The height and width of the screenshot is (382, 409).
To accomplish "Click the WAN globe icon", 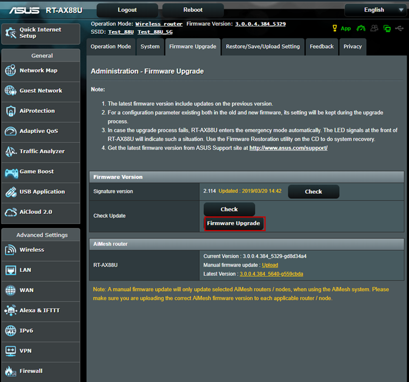I will [x=11, y=290].
